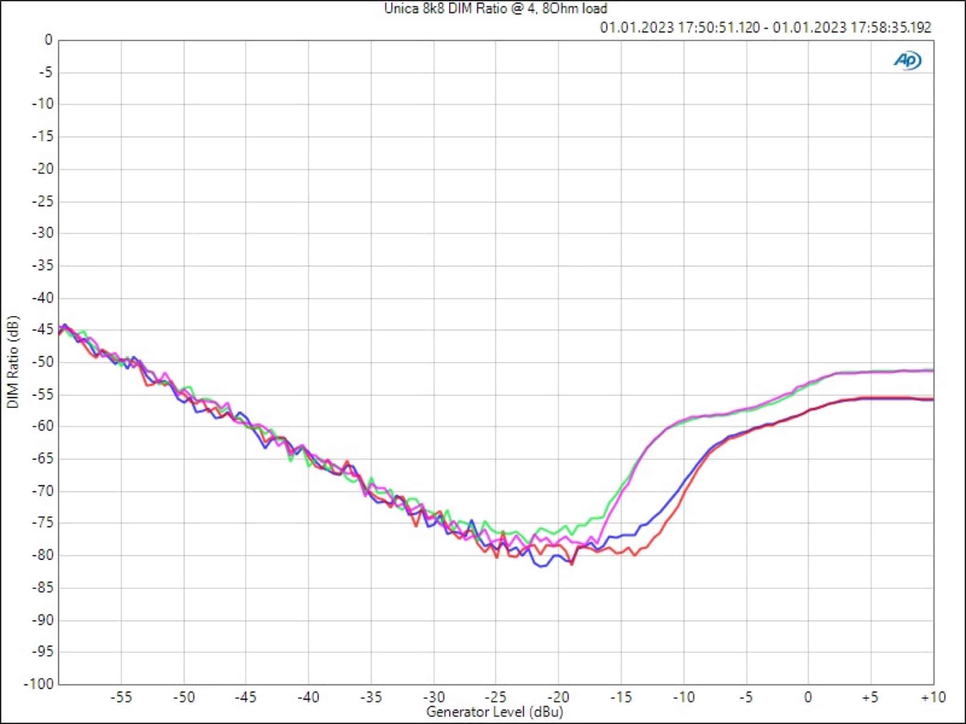
Task: Click the measurement timestamp range text
Action: [x=765, y=27]
